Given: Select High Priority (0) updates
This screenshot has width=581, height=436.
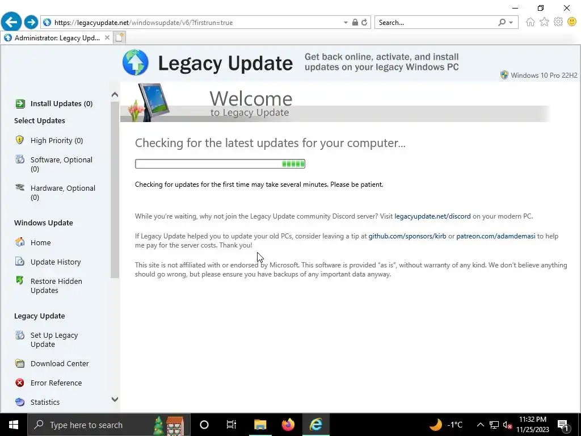Looking at the screenshot, I should click(x=57, y=141).
